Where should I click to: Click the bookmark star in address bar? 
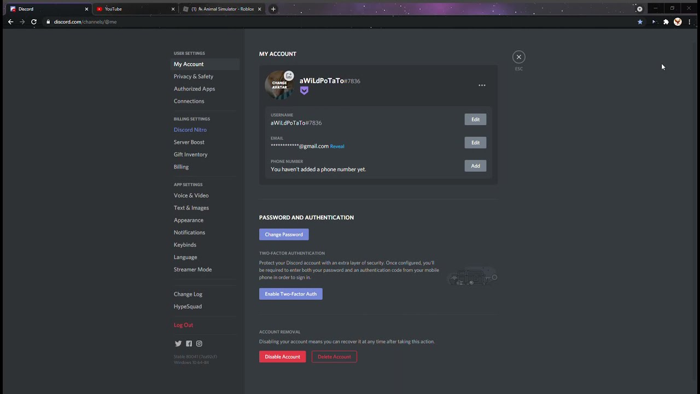tap(640, 22)
